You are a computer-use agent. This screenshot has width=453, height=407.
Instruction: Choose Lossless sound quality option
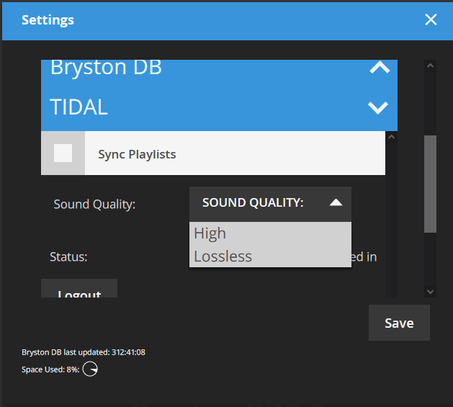click(x=270, y=256)
